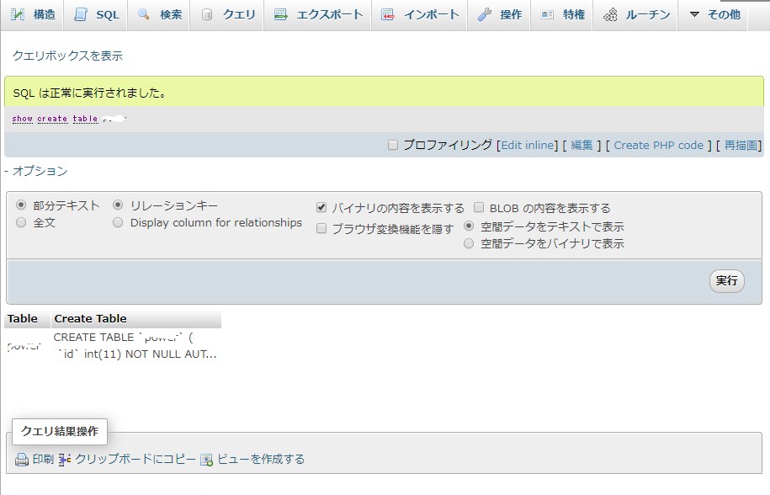
Task: Click クリップボードにコピー link
Action: click(135, 459)
